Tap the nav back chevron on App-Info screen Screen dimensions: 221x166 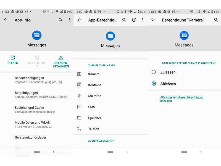pos(54,152)
